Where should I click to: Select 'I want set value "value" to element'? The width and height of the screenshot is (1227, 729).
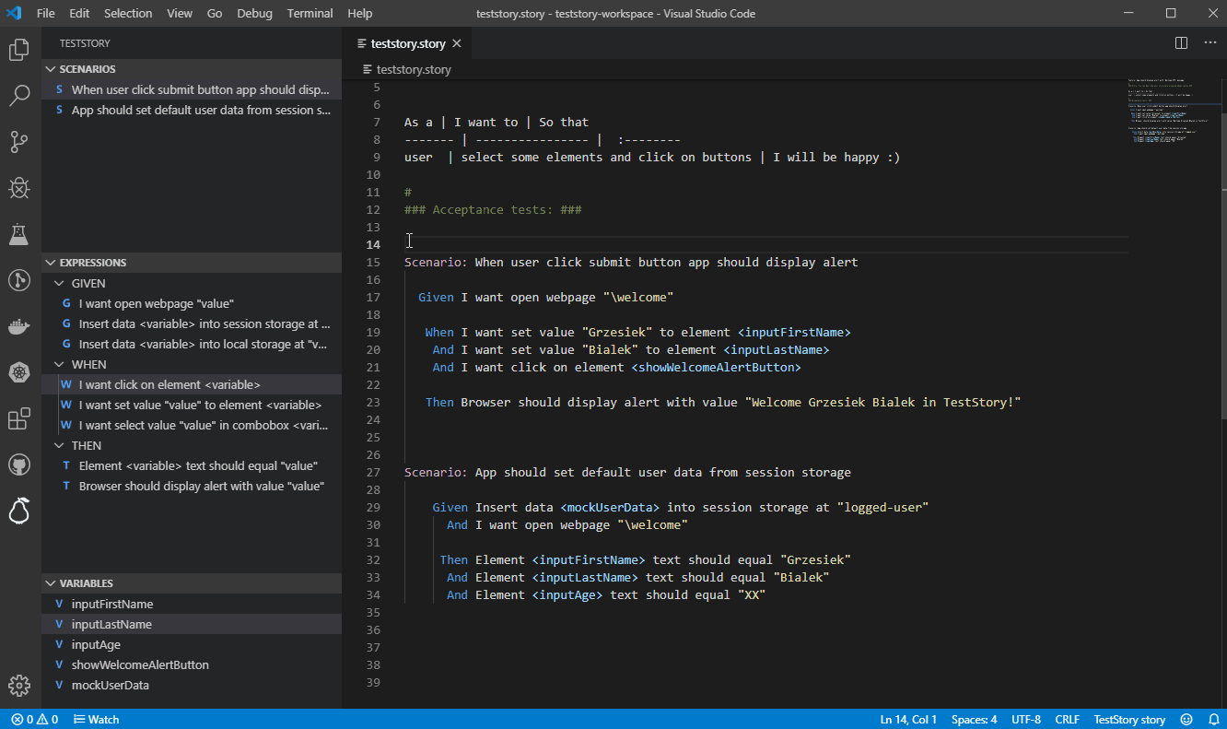point(192,406)
